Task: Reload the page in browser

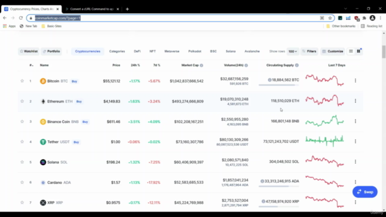Action: [21, 18]
